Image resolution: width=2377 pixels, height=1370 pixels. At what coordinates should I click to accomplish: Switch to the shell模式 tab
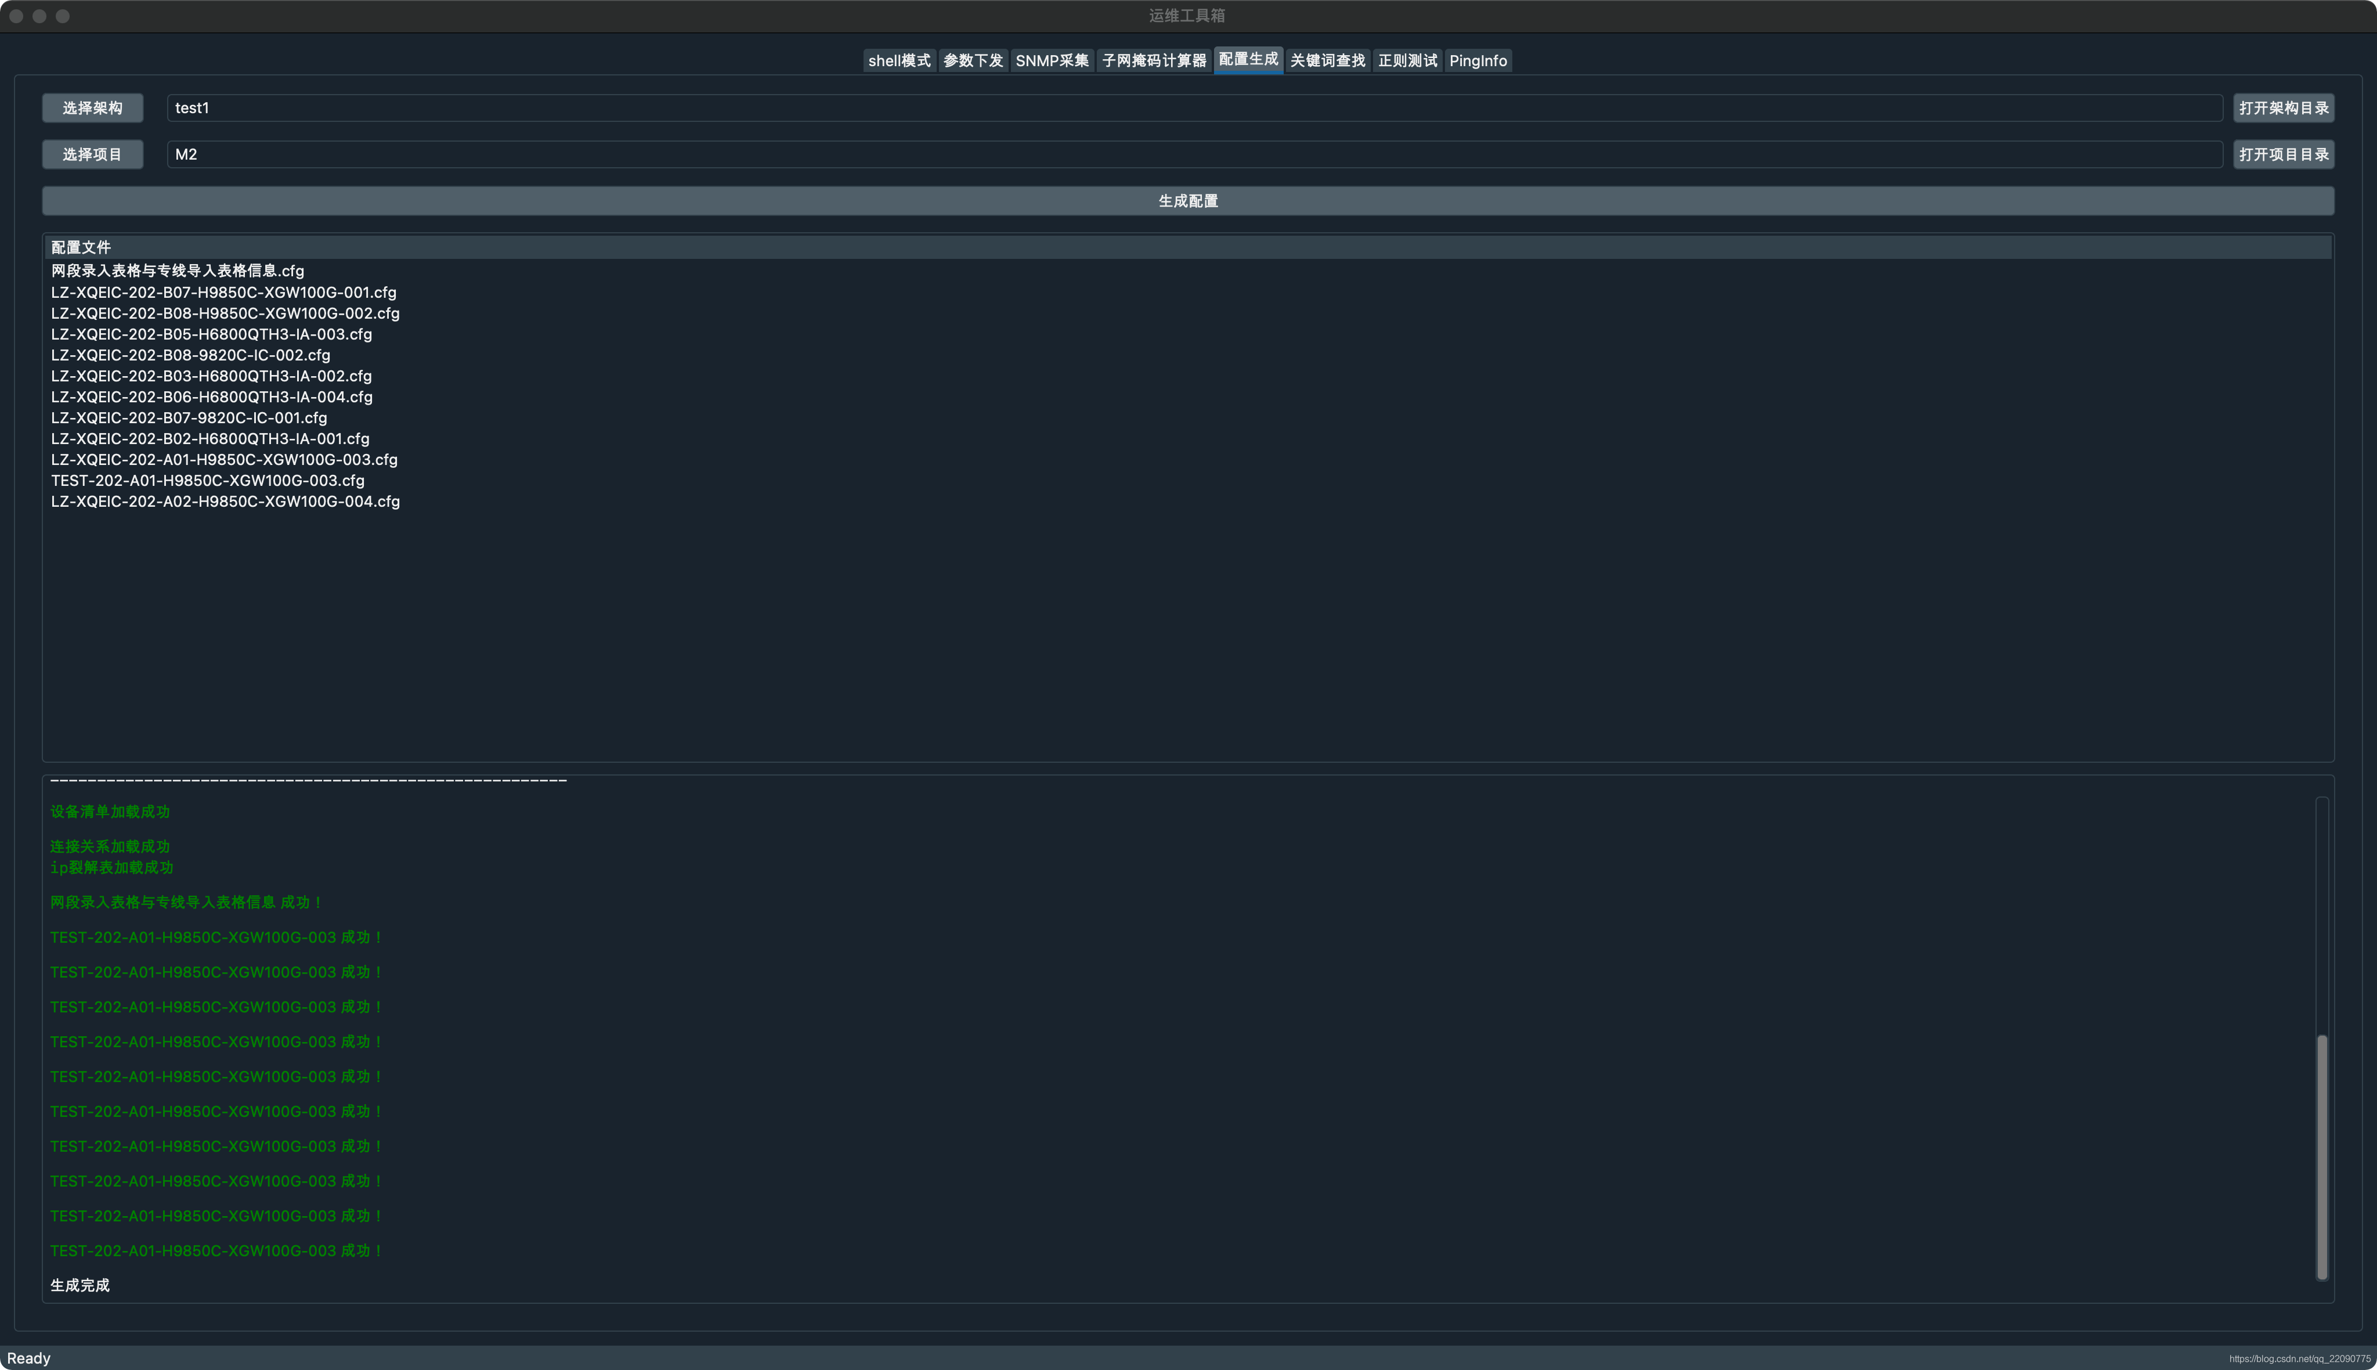click(x=898, y=60)
